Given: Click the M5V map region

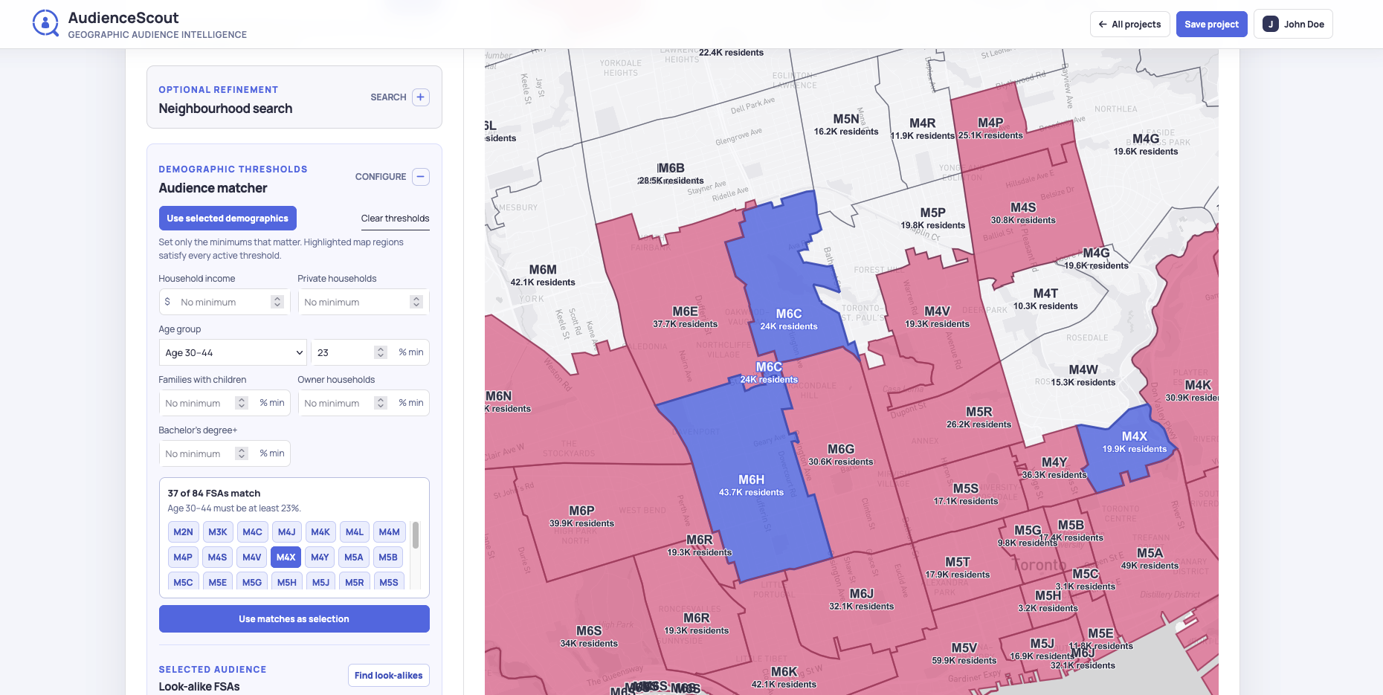Looking at the screenshot, I should click(x=964, y=654).
